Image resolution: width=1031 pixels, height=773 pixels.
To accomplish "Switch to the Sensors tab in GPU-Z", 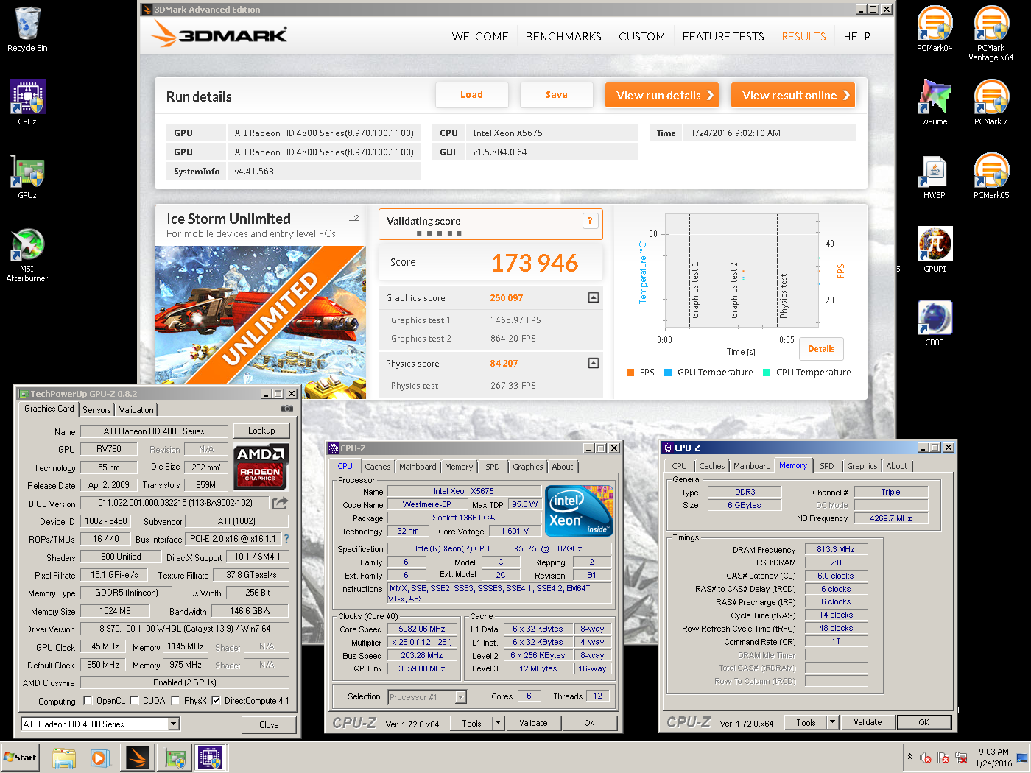I will pos(96,410).
